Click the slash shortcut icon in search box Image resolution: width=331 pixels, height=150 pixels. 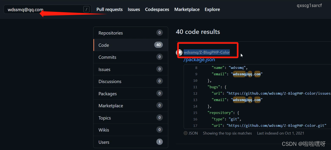pos(87,10)
